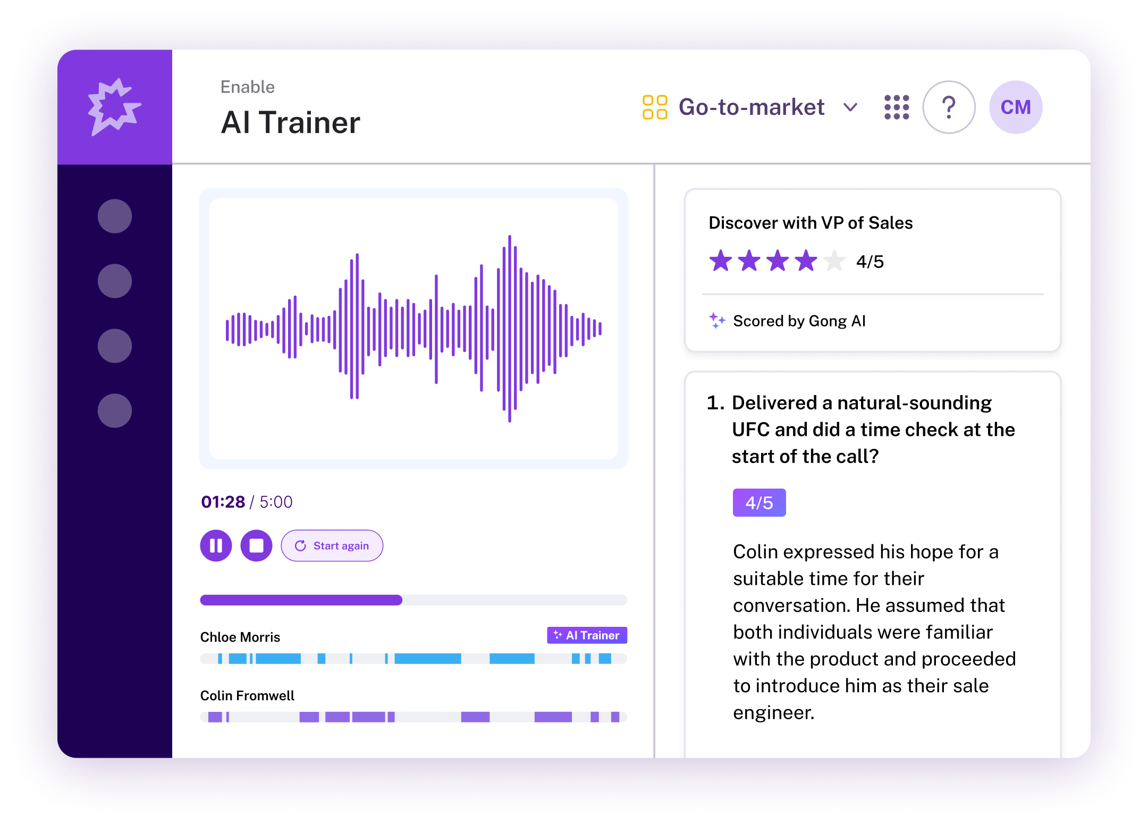Click Colin Fromwell speaker timeline track
The image size is (1148, 823).
[413, 717]
